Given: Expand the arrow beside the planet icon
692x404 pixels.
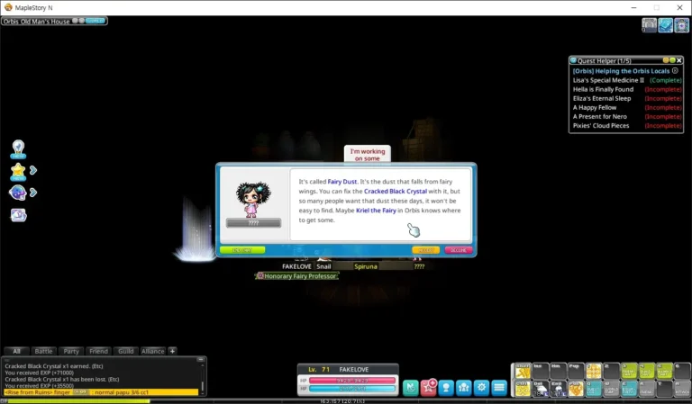Looking at the screenshot, I should tap(33, 193).
